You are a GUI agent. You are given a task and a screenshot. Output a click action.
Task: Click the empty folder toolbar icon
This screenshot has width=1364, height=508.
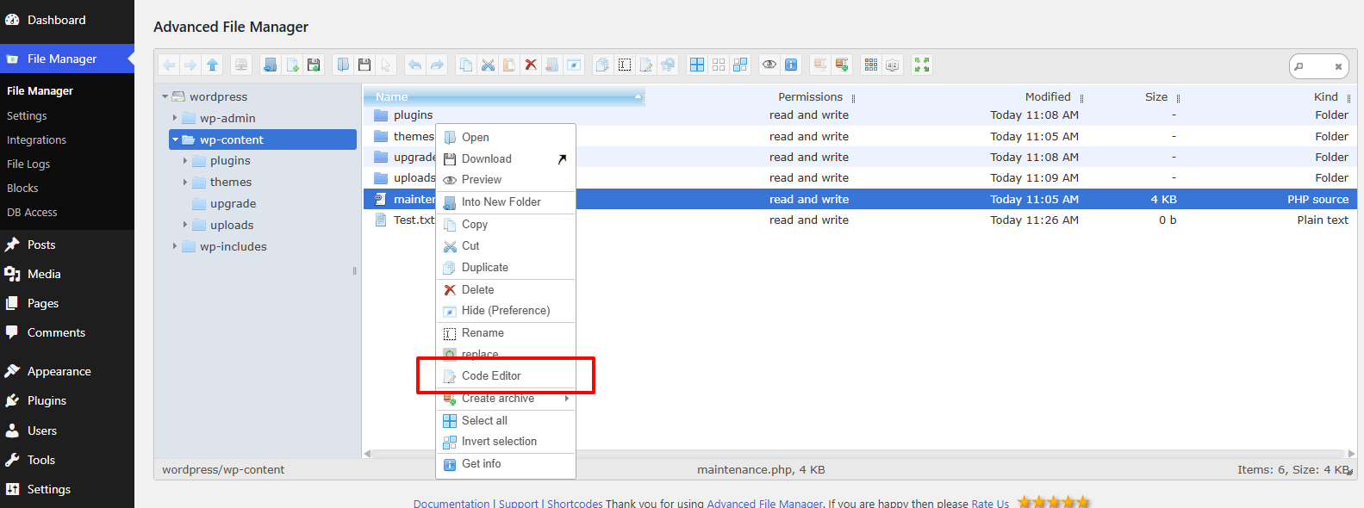[x=552, y=65]
